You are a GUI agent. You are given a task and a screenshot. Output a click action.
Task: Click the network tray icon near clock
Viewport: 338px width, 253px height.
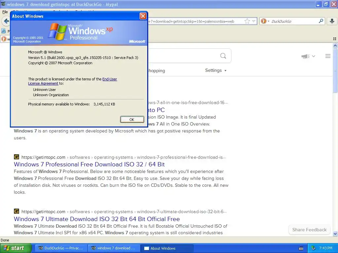click(313, 248)
